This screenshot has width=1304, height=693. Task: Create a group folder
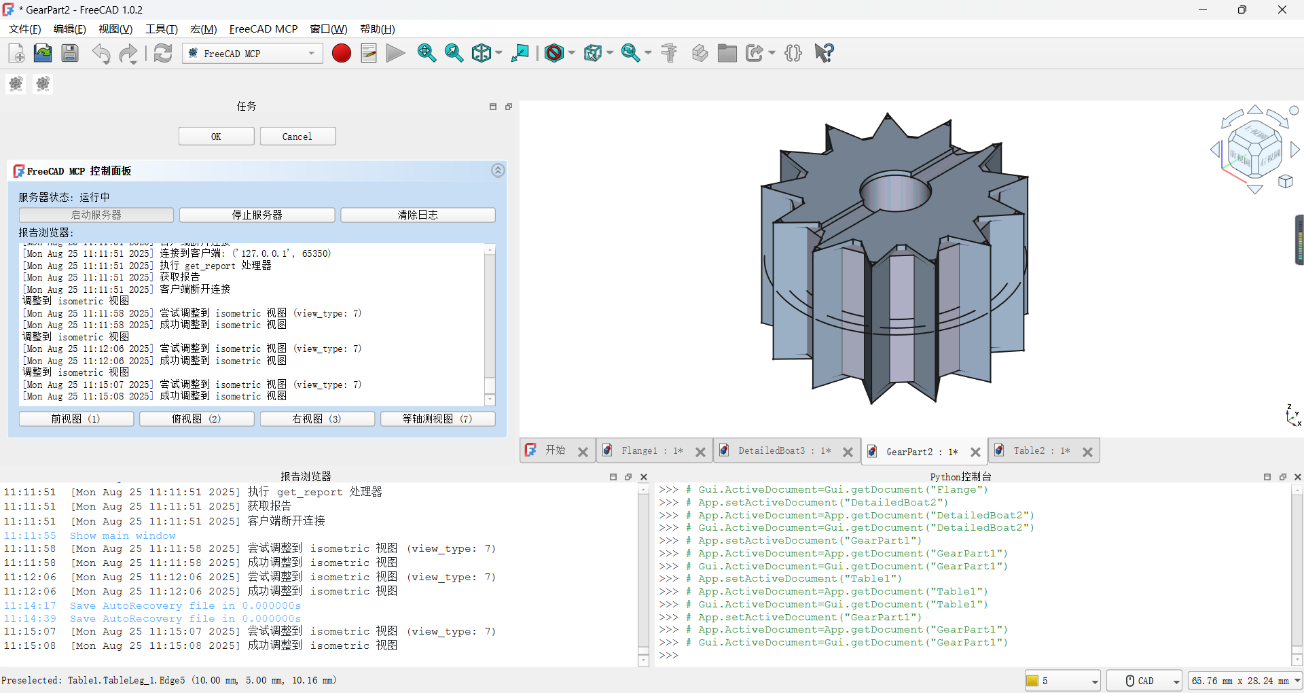pos(727,53)
